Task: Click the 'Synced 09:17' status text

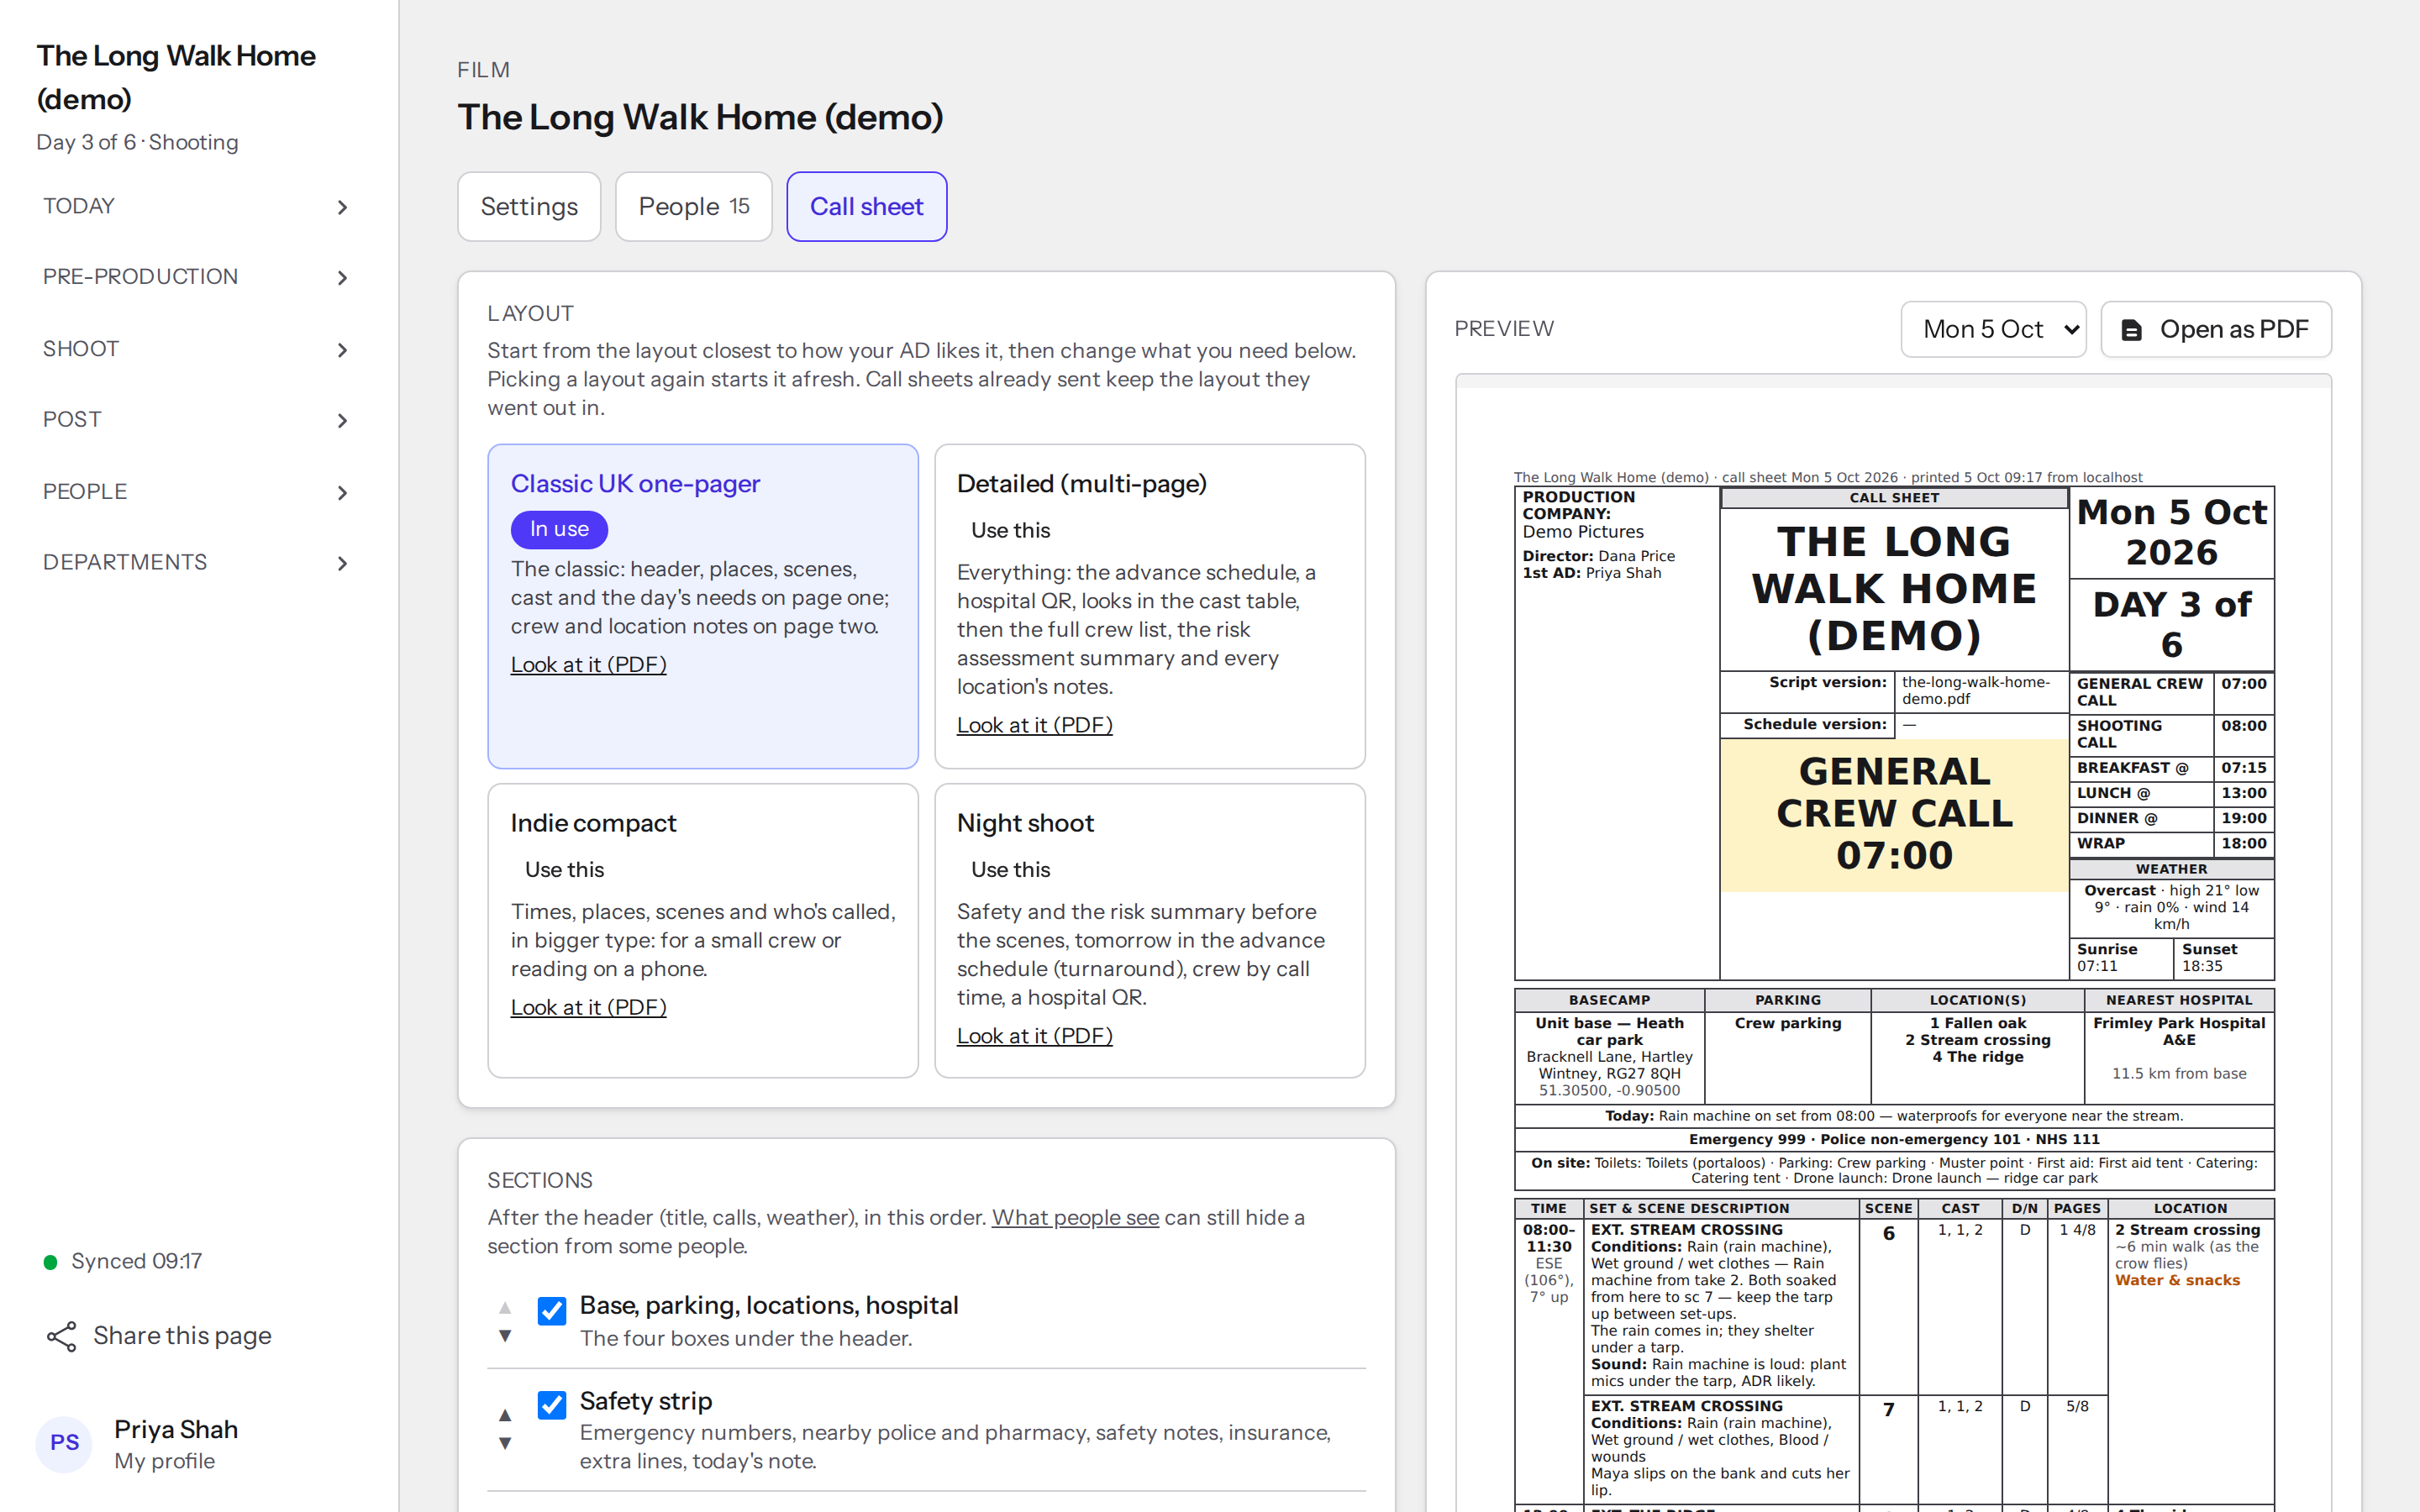Action: click(x=136, y=1261)
